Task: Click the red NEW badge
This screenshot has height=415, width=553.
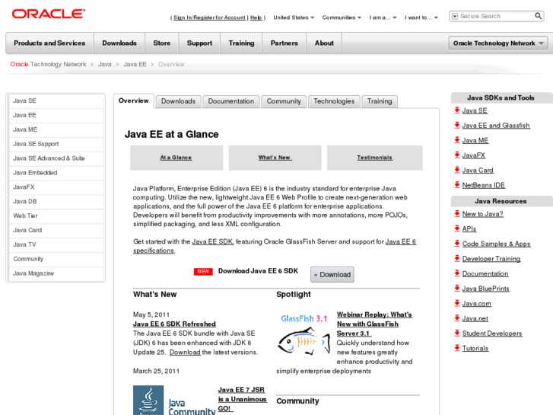Action: tap(203, 271)
